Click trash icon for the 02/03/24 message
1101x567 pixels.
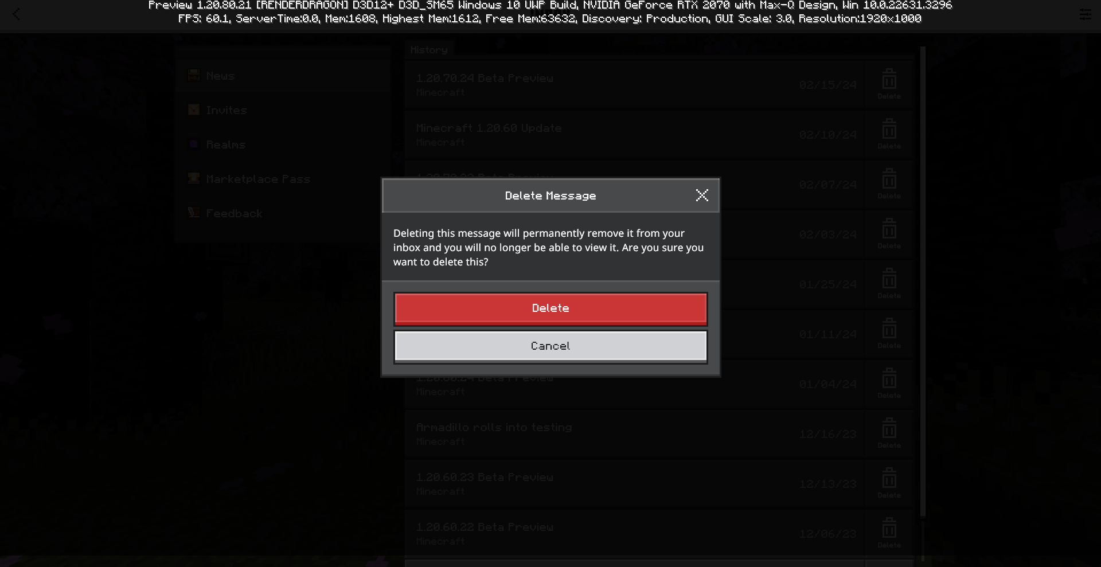click(889, 234)
